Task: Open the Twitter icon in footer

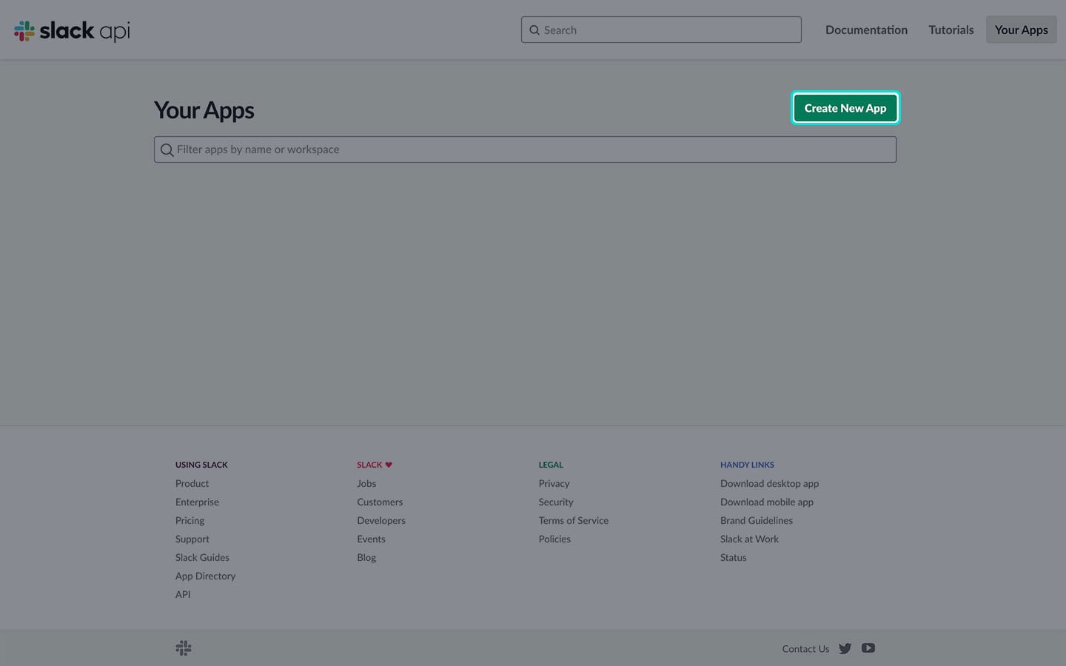Action: click(845, 648)
